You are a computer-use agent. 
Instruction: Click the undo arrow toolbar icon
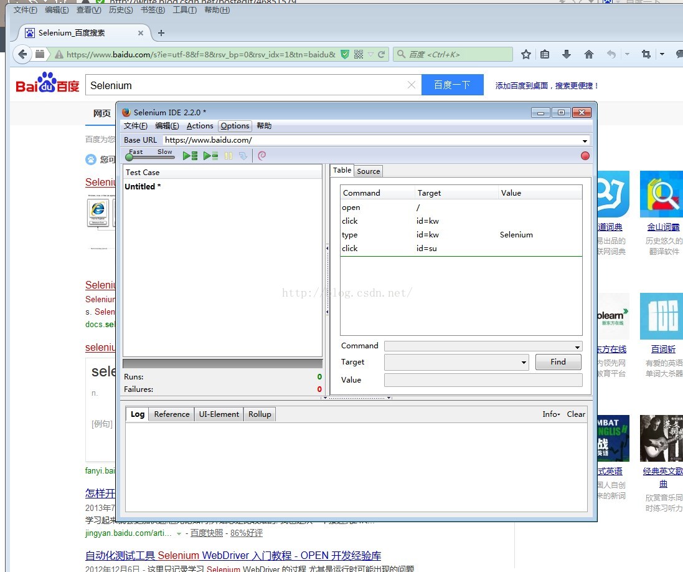coord(611,54)
